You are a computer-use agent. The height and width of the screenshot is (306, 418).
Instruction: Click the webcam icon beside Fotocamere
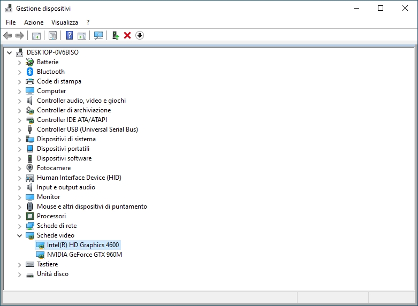(30, 168)
